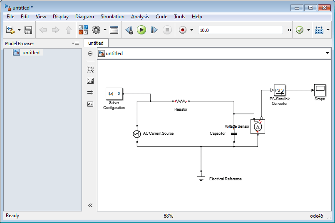Open the View menu
Screen dimensions: 335x223
[41, 17]
